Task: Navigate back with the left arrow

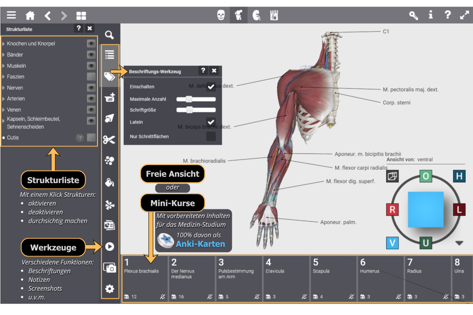Action: tap(48, 15)
